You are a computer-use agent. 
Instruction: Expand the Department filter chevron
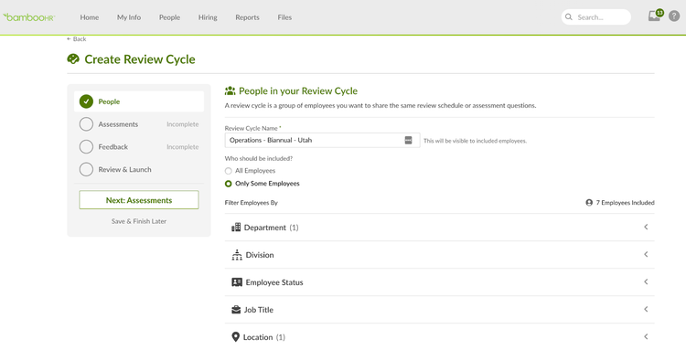point(646,227)
